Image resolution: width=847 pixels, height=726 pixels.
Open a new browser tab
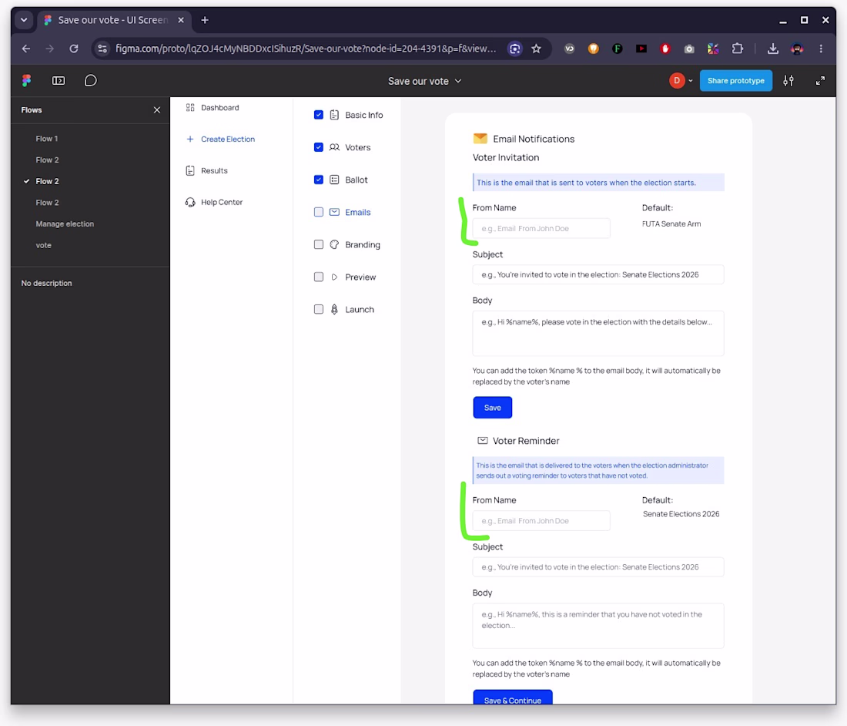click(x=205, y=20)
